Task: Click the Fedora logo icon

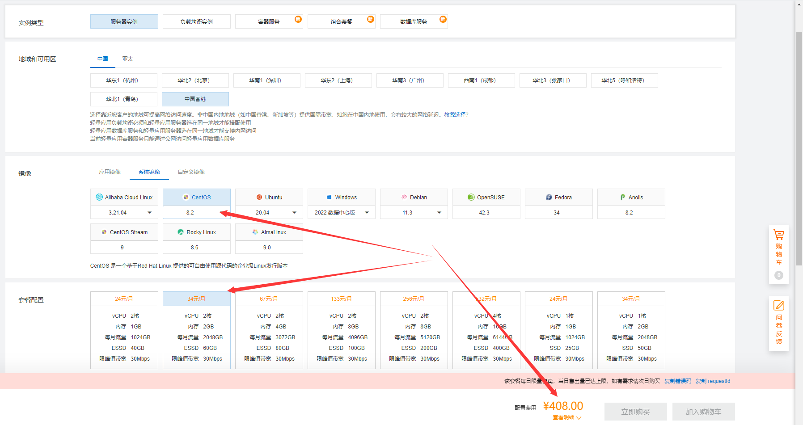Action: [x=549, y=197]
